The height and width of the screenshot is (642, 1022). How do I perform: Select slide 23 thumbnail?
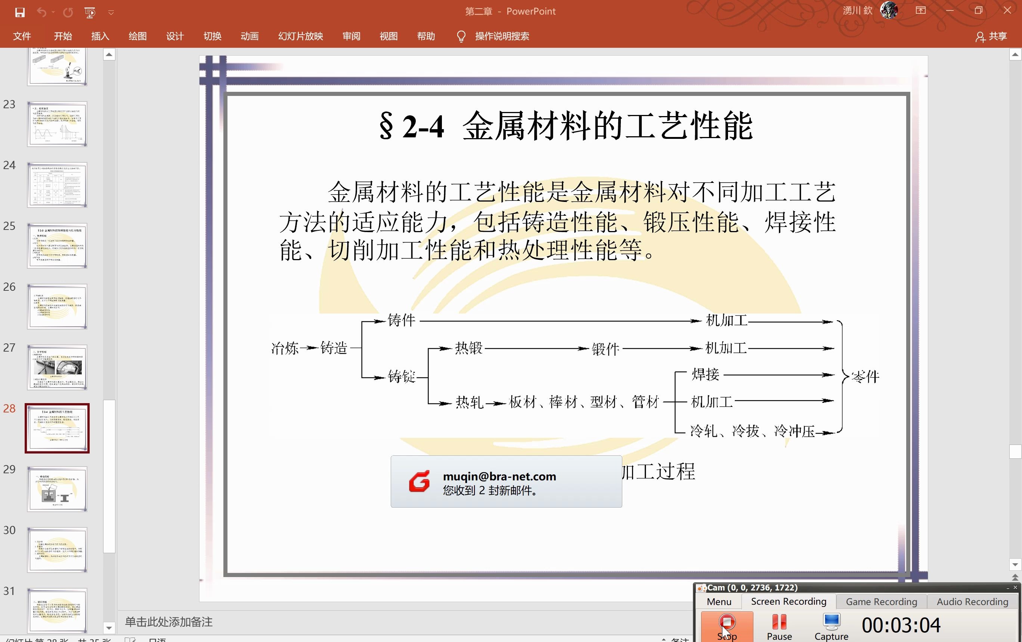pos(57,124)
